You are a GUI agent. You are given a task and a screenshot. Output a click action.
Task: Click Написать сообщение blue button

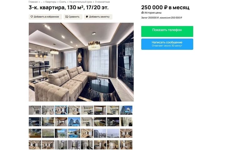167,44
